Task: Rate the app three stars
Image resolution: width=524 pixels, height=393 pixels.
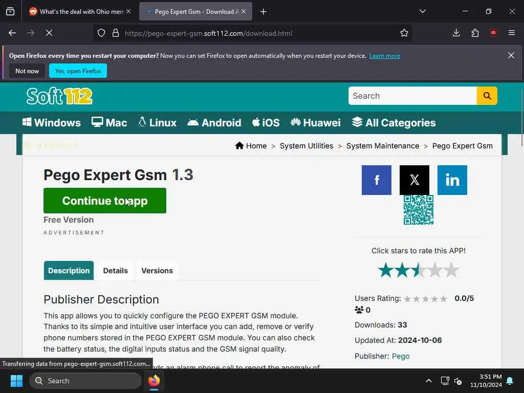Action: pos(419,270)
